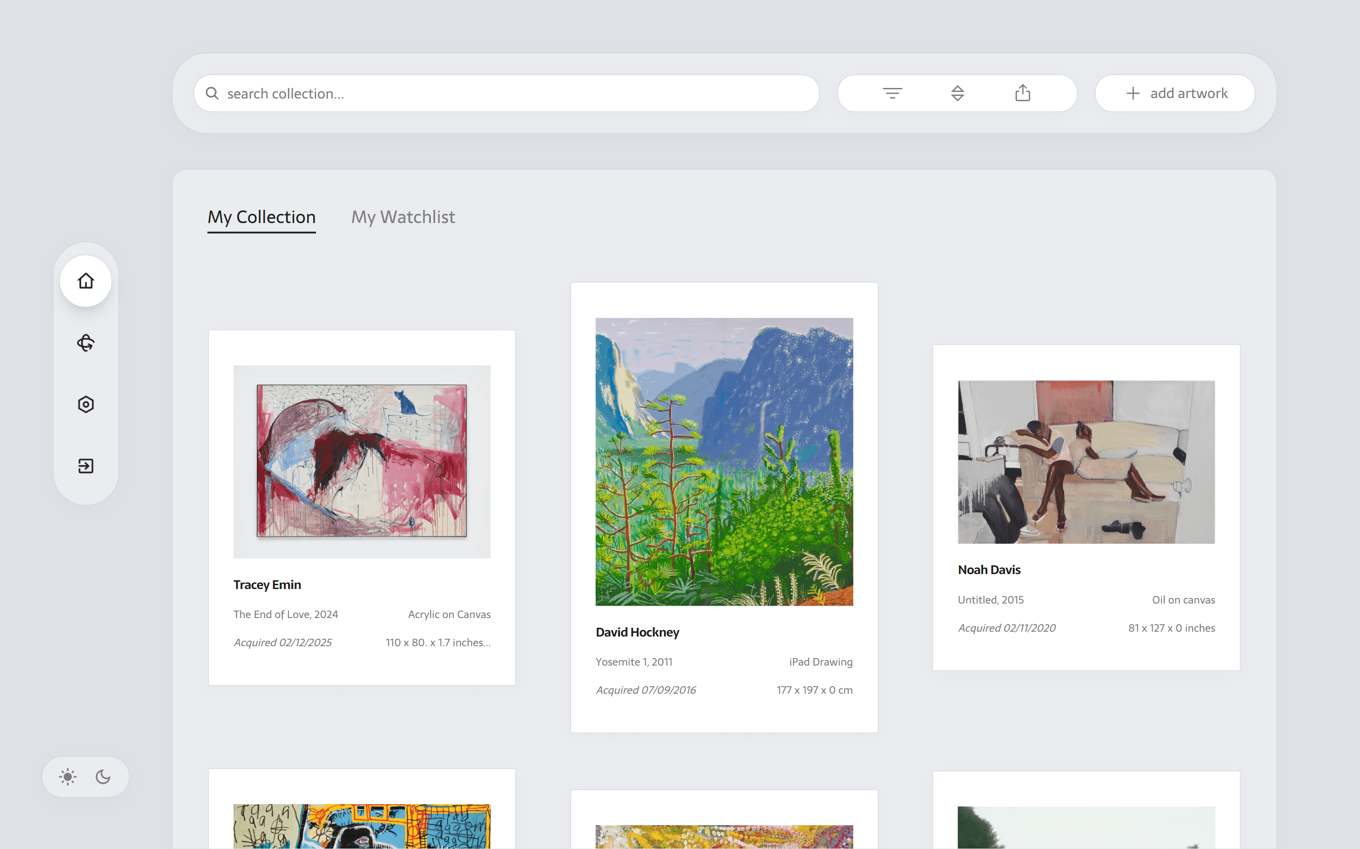Open the graffiti-style artwork thumbnail in the second row

coord(362,827)
